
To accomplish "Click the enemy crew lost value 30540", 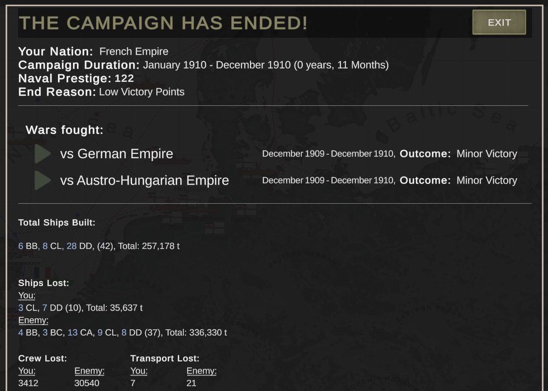I will [87, 383].
